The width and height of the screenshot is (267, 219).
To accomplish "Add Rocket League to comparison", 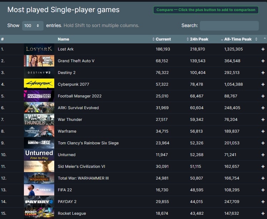I will (x=263, y=213).
